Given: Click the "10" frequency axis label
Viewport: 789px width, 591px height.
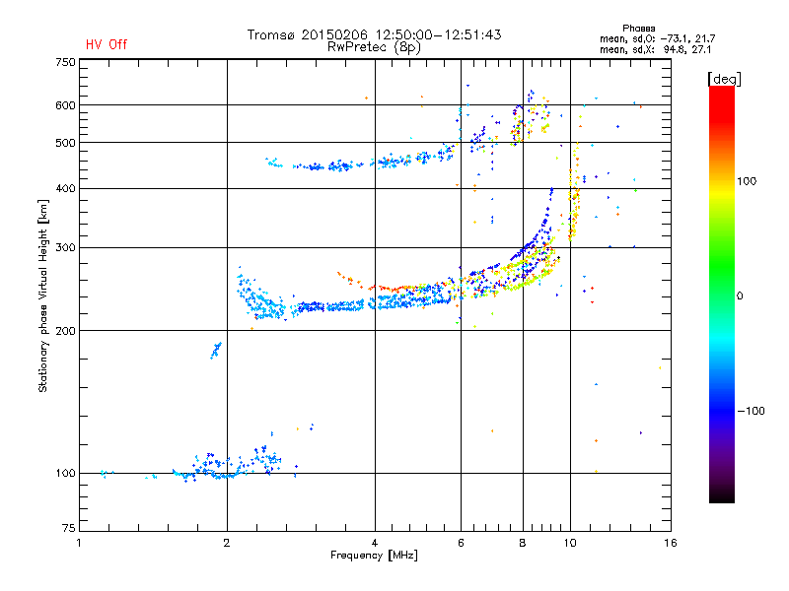Looking at the screenshot, I should point(570,543).
